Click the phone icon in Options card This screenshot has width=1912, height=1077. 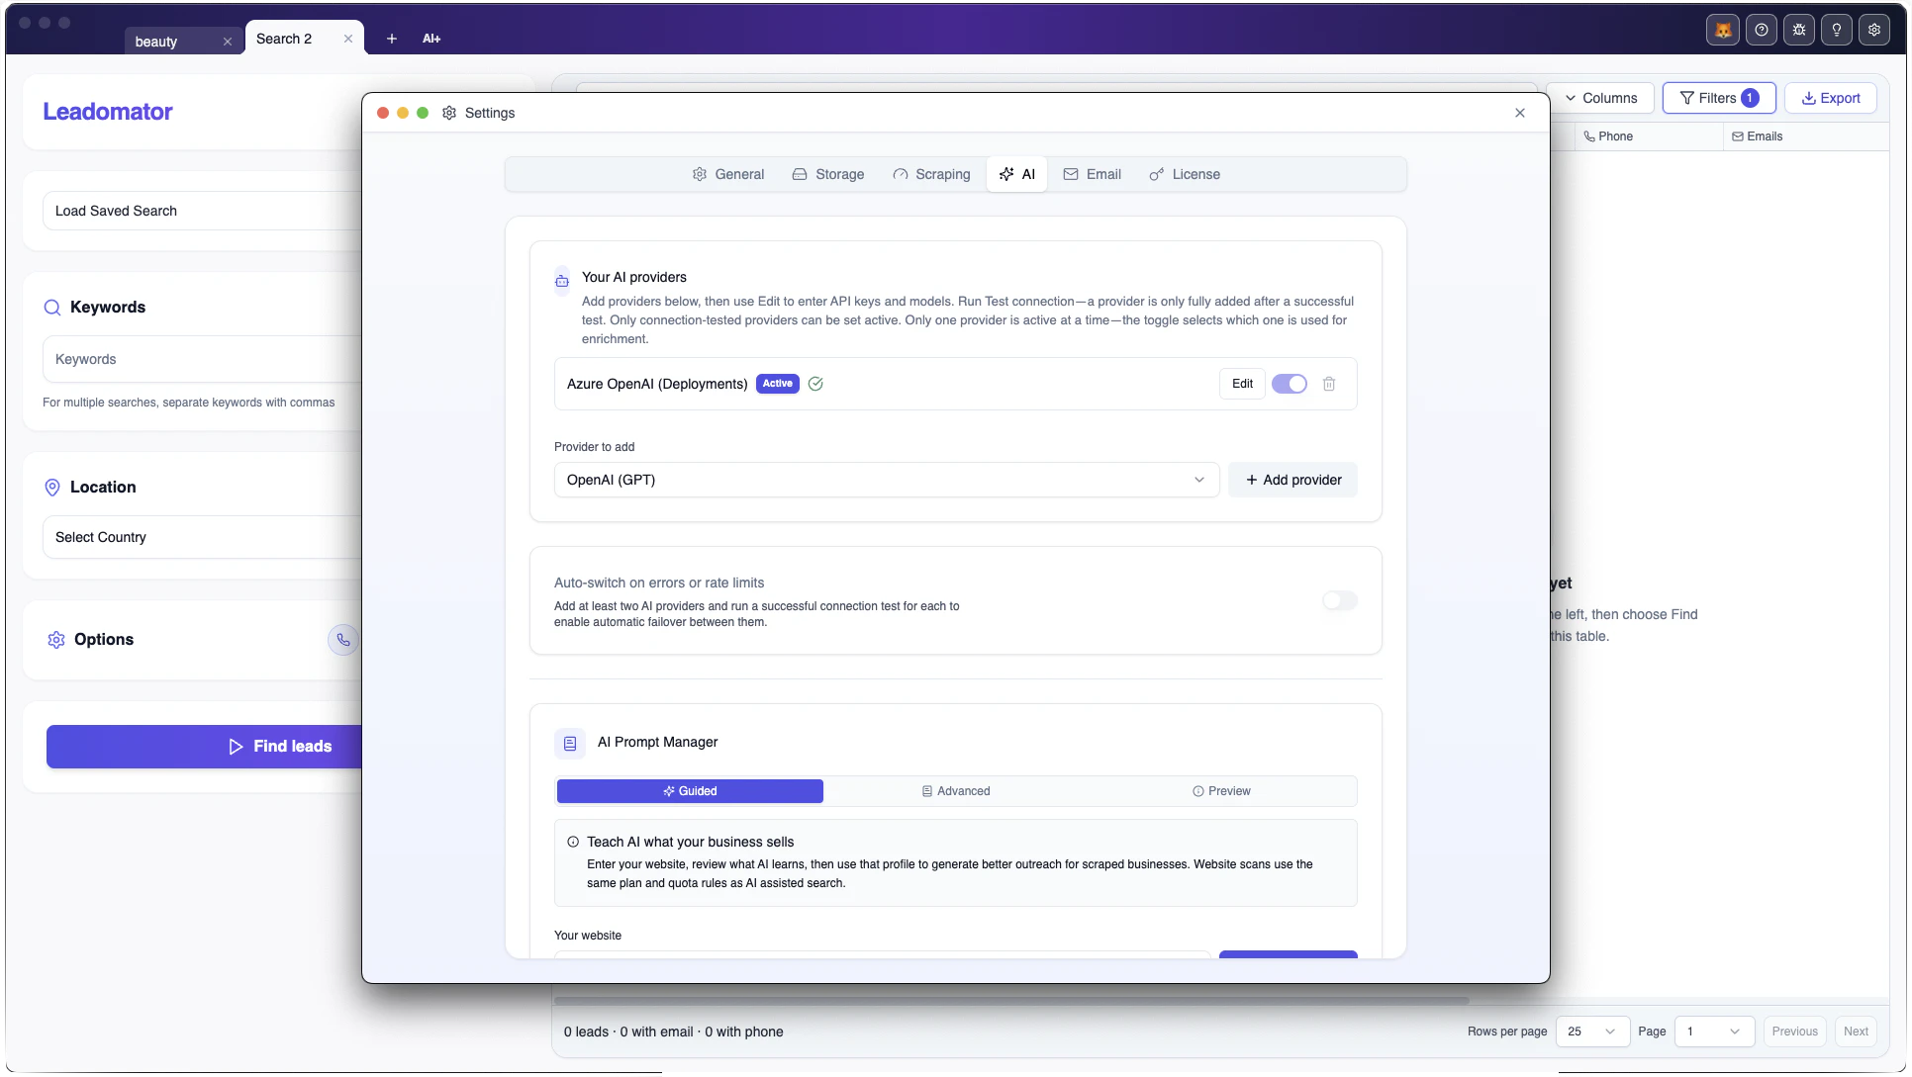pyautogui.click(x=343, y=640)
